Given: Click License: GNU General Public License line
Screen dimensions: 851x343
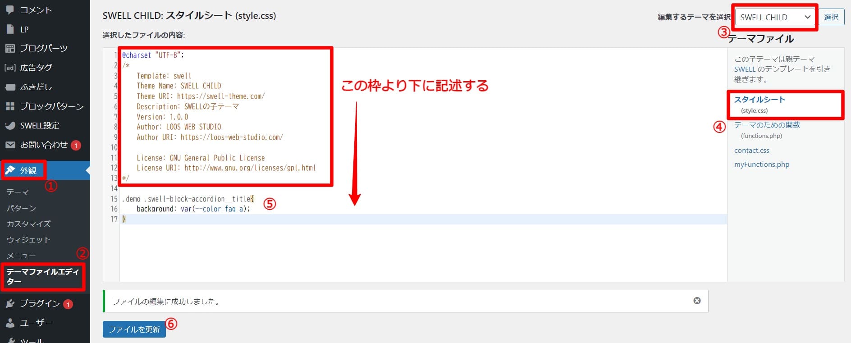Looking at the screenshot, I should point(201,158).
